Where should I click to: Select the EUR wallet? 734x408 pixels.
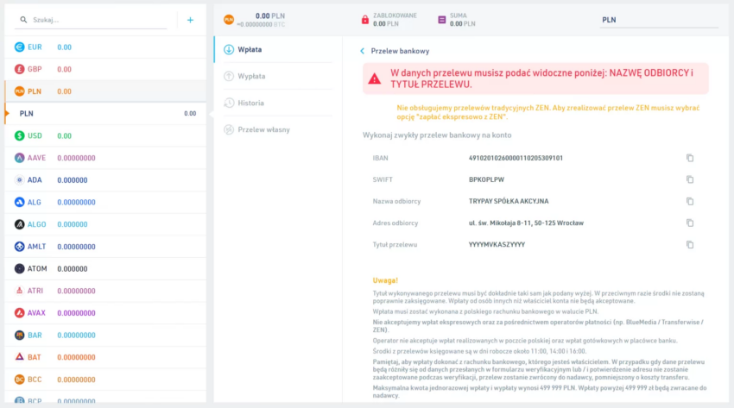105,47
